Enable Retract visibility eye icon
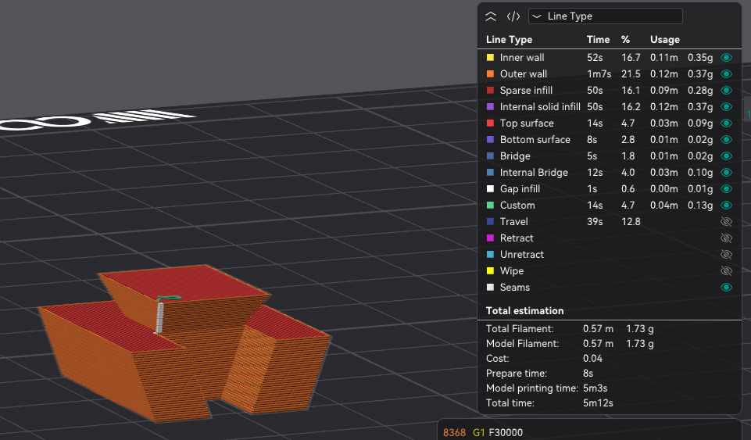 (x=726, y=238)
